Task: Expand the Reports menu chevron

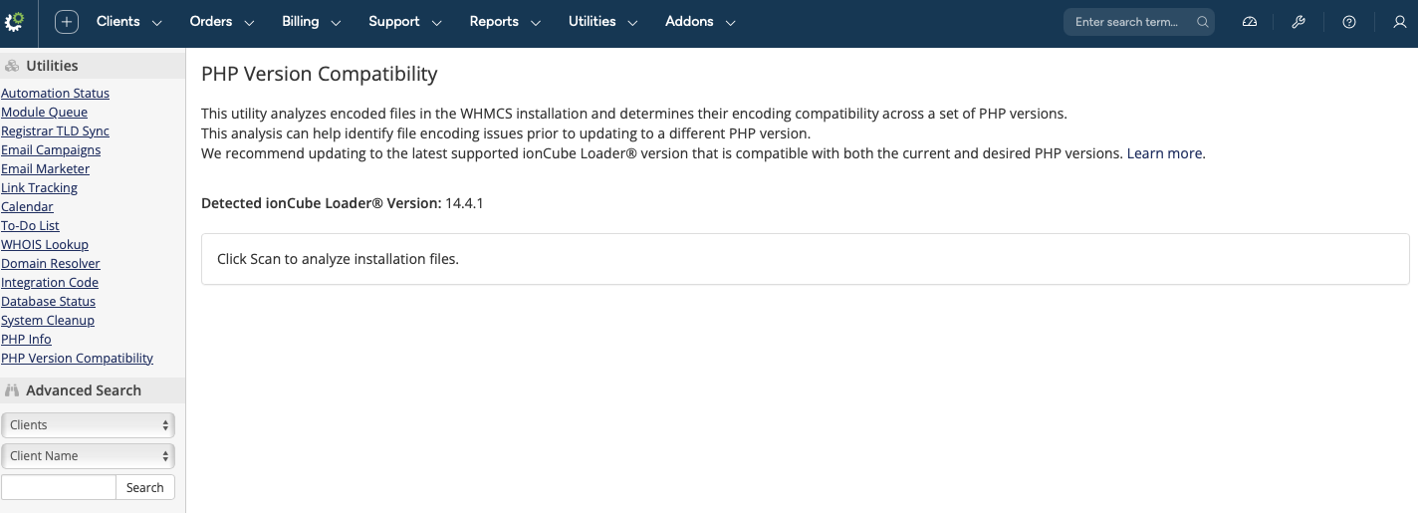Action: click(x=536, y=23)
